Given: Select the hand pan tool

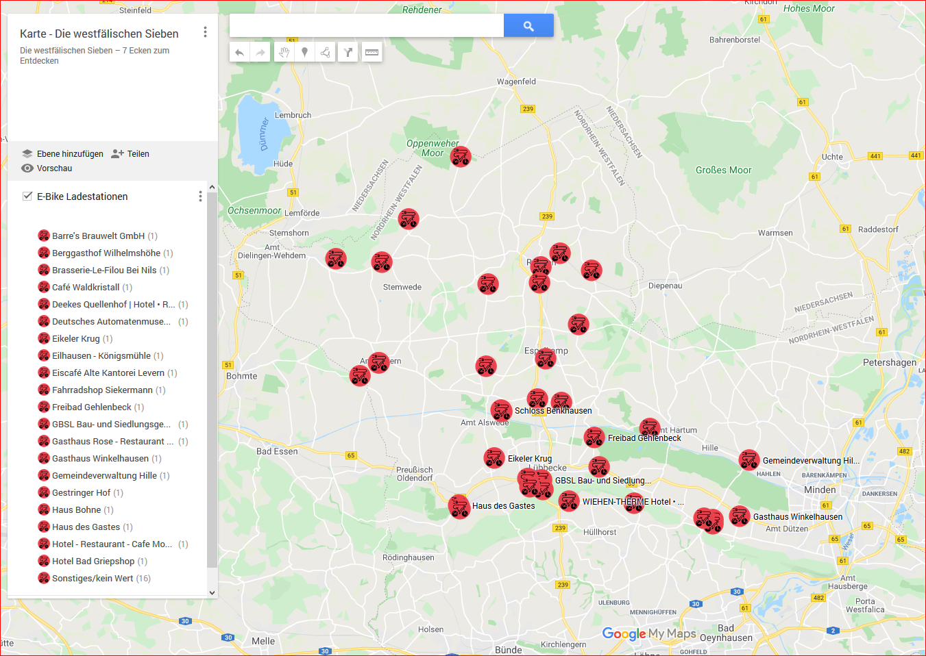Looking at the screenshot, I should pos(283,52).
